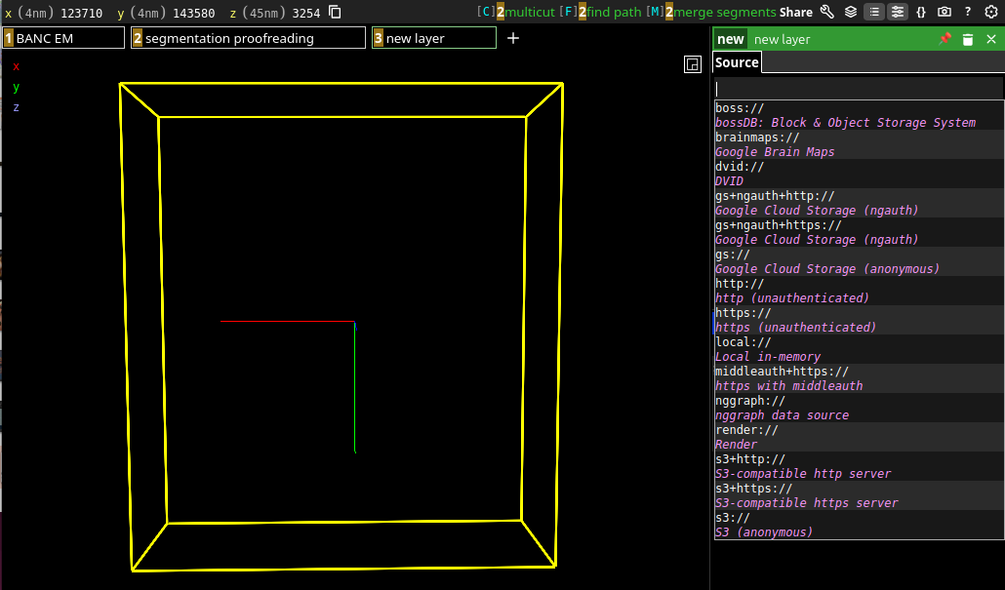Edit the x coordinate value 123710
Image resolution: width=1005 pixels, height=590 pixels.
tap(81, 13)
